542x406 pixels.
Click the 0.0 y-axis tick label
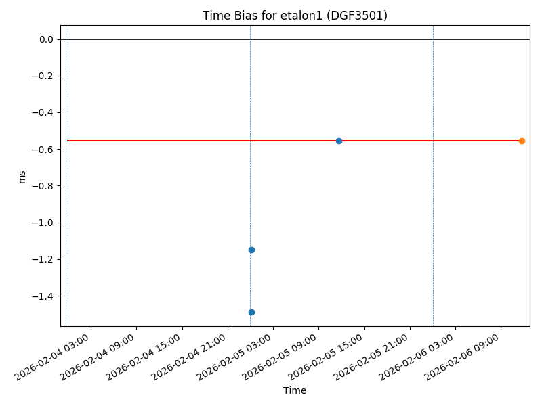click(x=46, y=39)
